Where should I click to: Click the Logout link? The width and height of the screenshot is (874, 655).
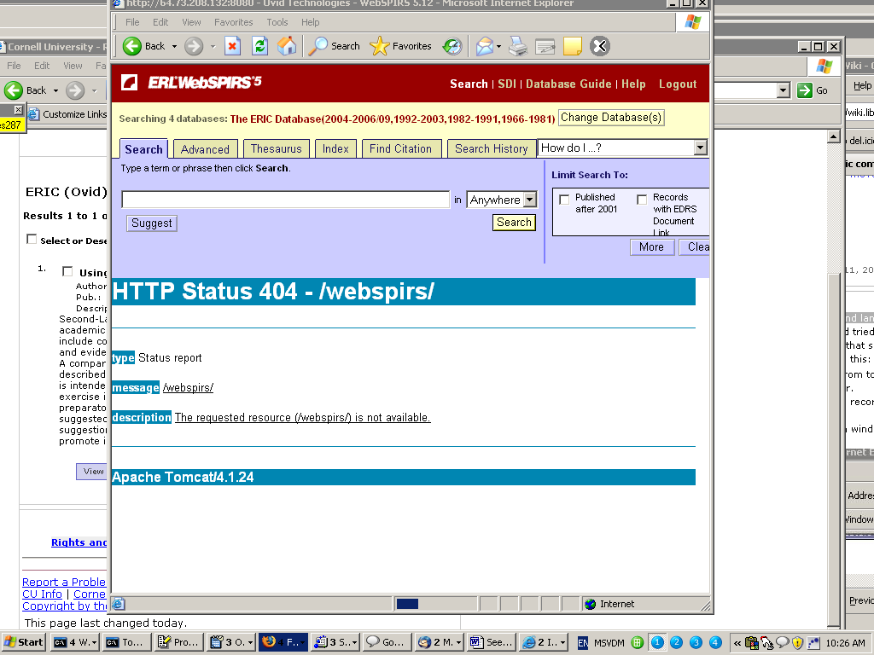[x=678, y=84]
